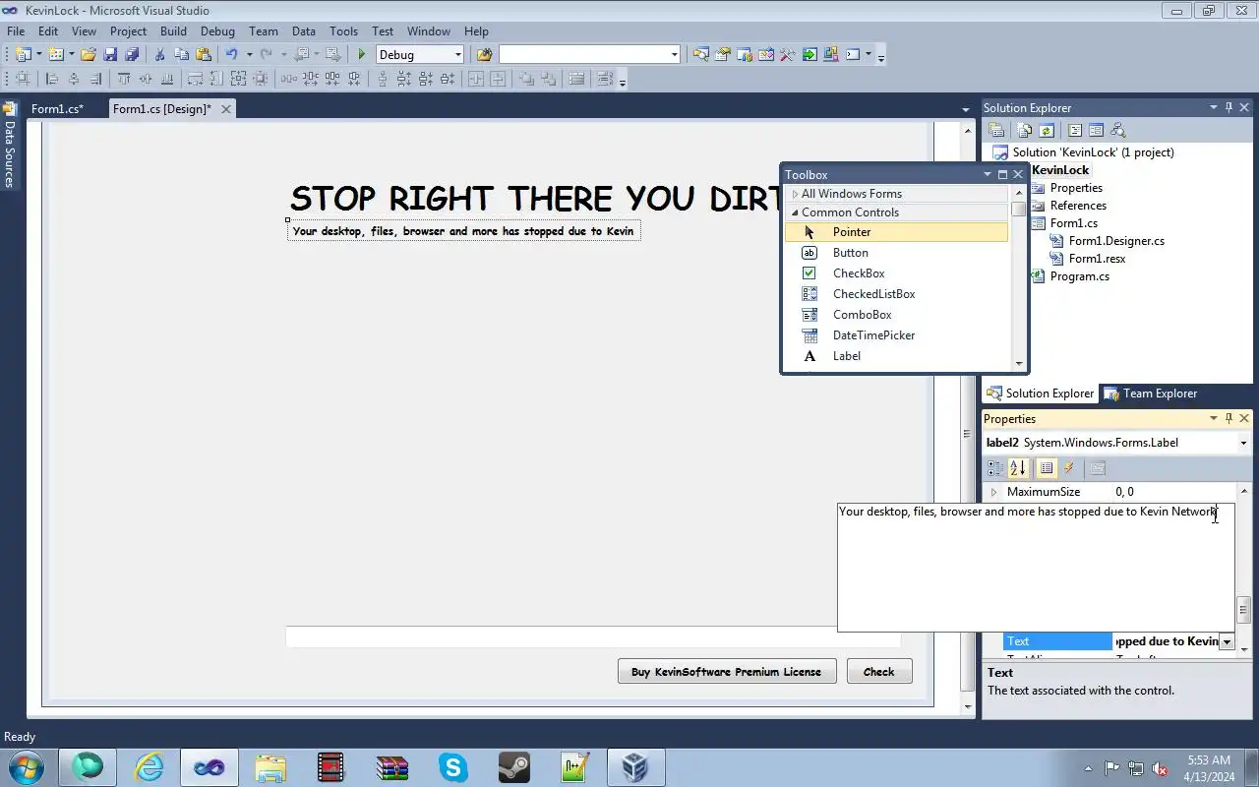Click the Cut scissors icon
Viewport: 1259px width, 787px height.
(159, 54)
